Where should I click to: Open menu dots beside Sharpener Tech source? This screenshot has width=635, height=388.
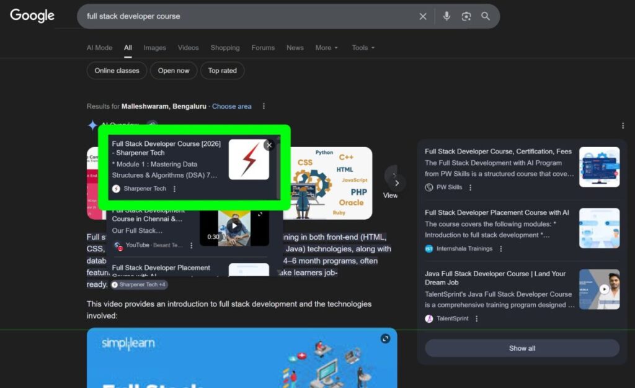174,189
